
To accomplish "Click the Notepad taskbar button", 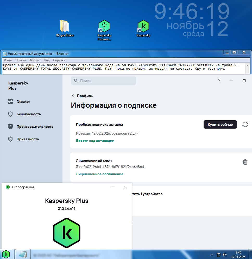I will (x=23, y=254).
